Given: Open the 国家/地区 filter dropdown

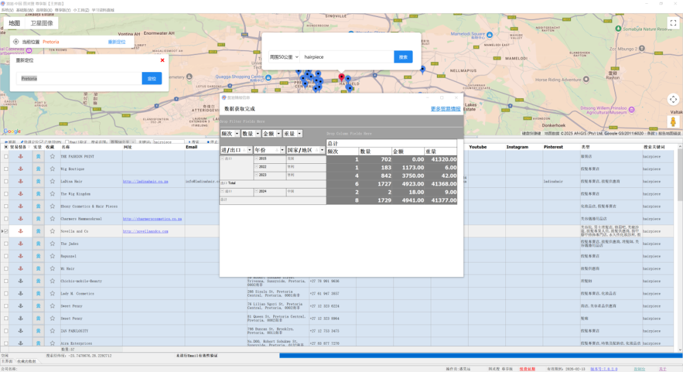Looking at the screenshot, I should point(322,151).
